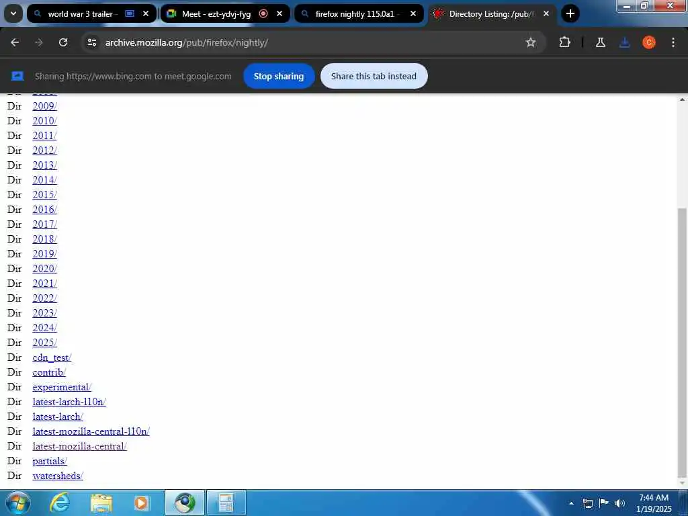688x516 pixels.
Task: Close the Meet ezt-ydvj-fyg tab
Action: 279,13
